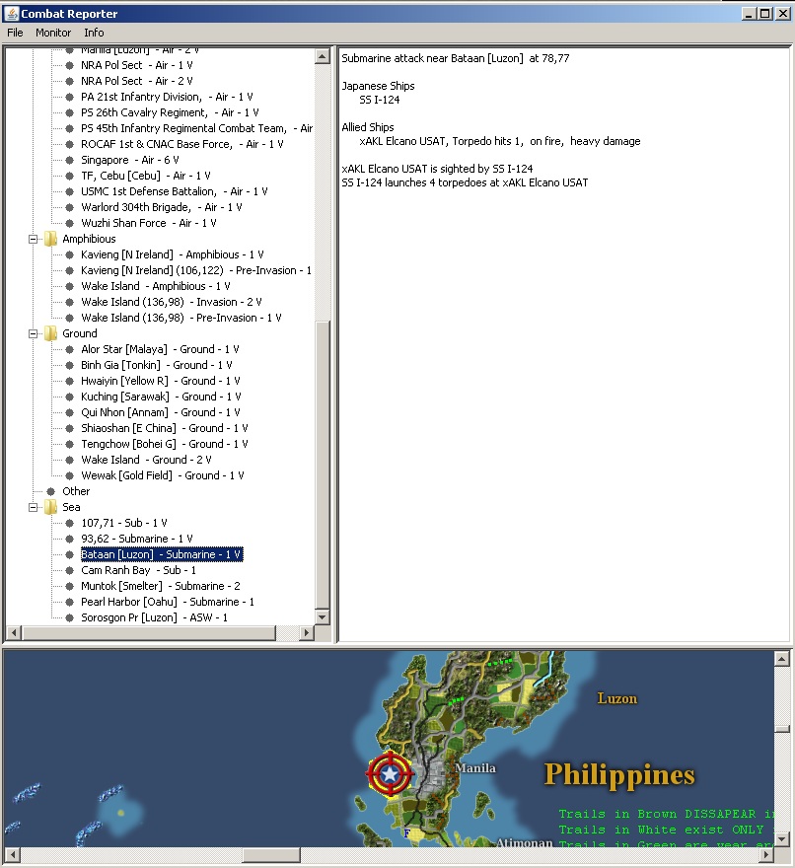Screen dimensions: 795x868
Task: Click tree panel horizontal scrollbar thumb
Action: (x=148, y=632)
